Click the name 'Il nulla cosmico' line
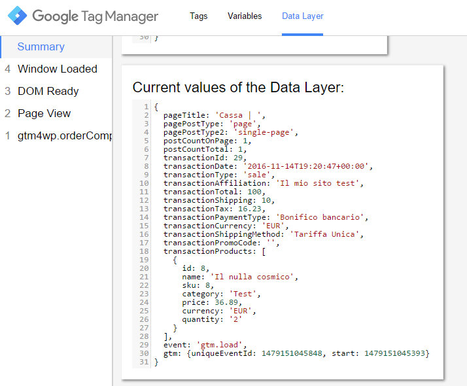Viewport: 467px width, 386px height. 240,277
